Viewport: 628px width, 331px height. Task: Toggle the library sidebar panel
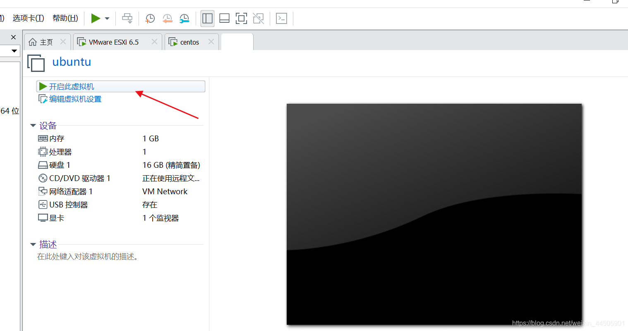[x=207, y=18]
